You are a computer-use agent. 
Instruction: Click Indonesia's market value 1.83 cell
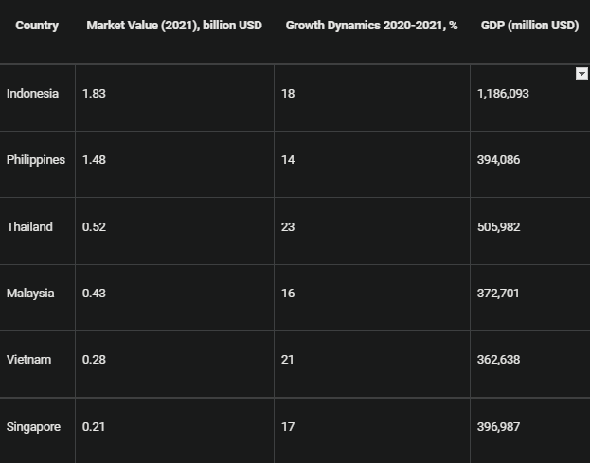tap(94, 94)
